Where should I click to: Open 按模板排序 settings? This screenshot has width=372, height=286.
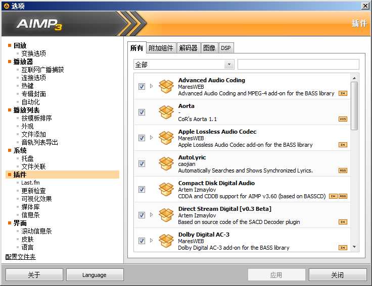coord(36,118)
